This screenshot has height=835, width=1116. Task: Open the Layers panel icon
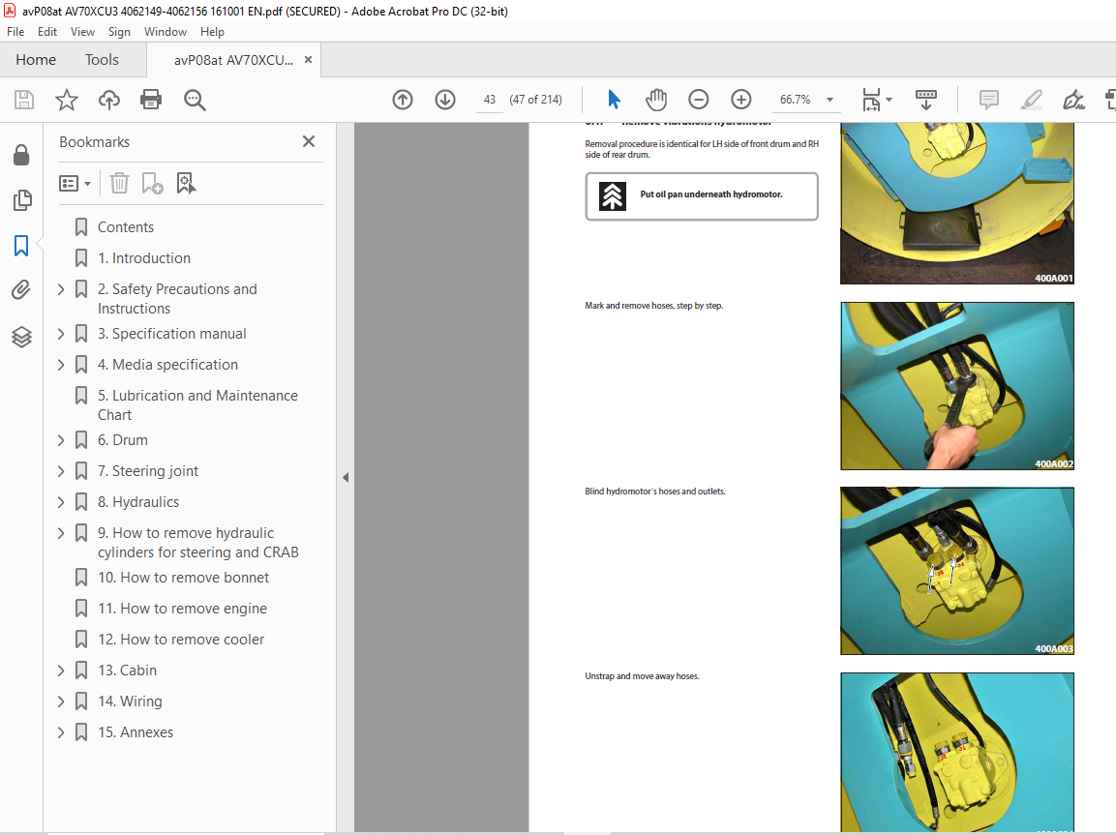point(21,337)
